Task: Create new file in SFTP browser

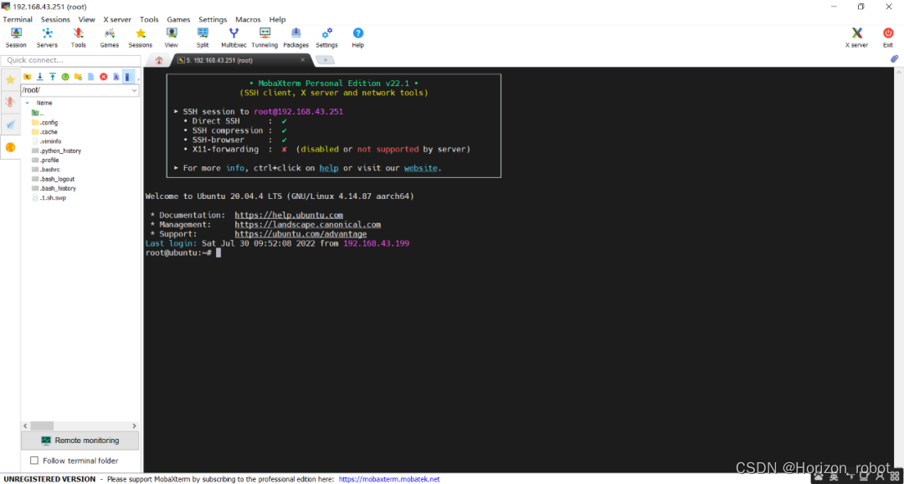Action: [90, 77]
